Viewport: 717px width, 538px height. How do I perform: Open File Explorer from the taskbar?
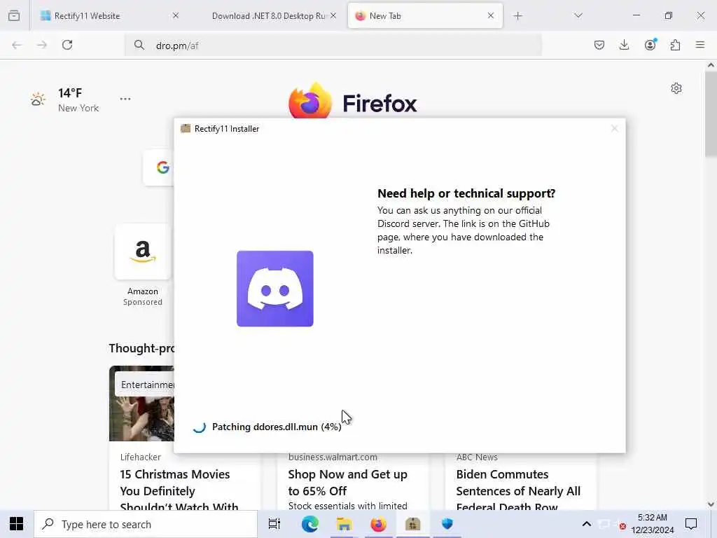pyautogui.click(x=344, y=524)
